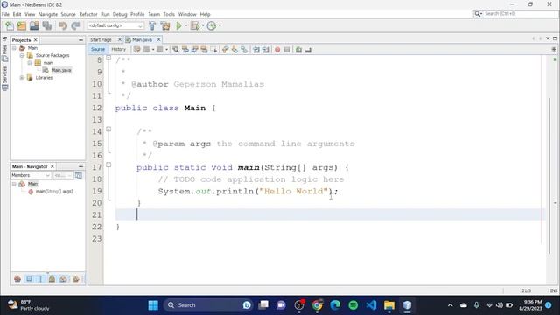Select main(String[] args) in Navigator

54,192
